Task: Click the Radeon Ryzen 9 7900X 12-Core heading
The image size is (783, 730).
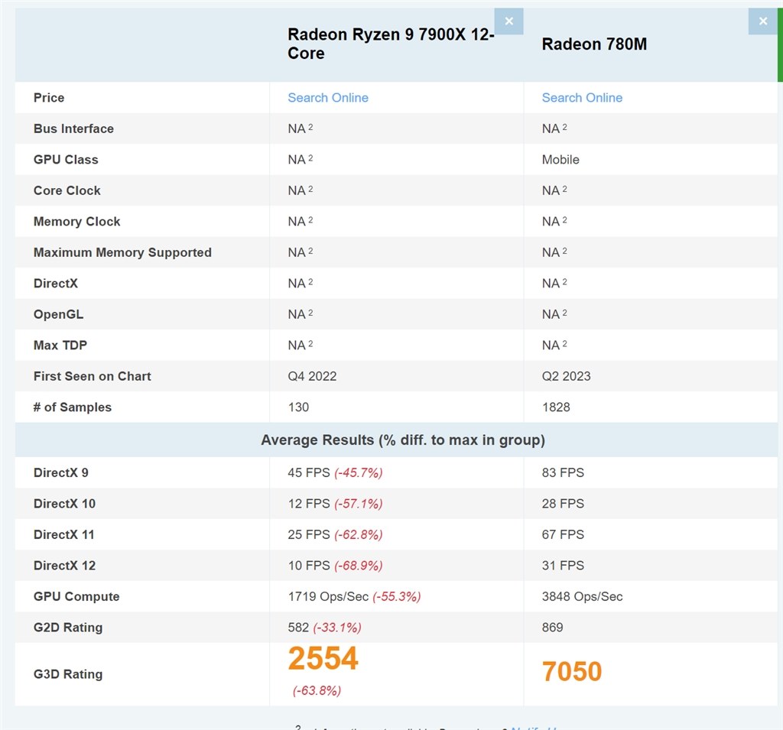Action: 391,44
